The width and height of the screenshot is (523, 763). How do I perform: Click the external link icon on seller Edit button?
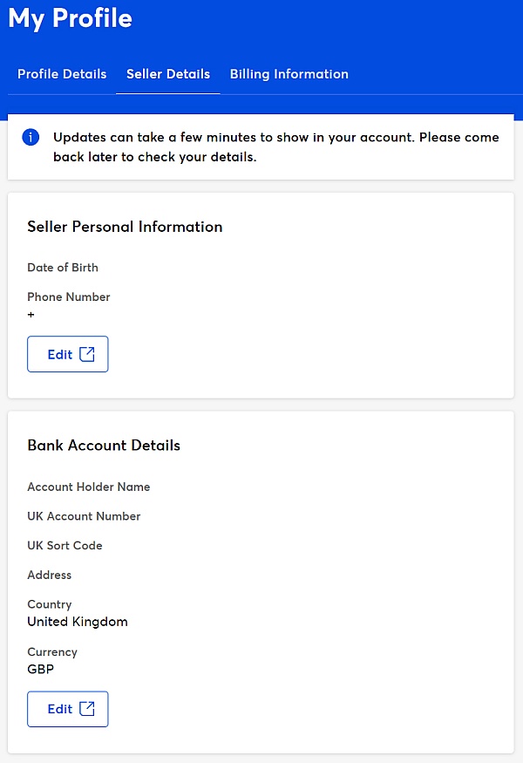[87, 354]
